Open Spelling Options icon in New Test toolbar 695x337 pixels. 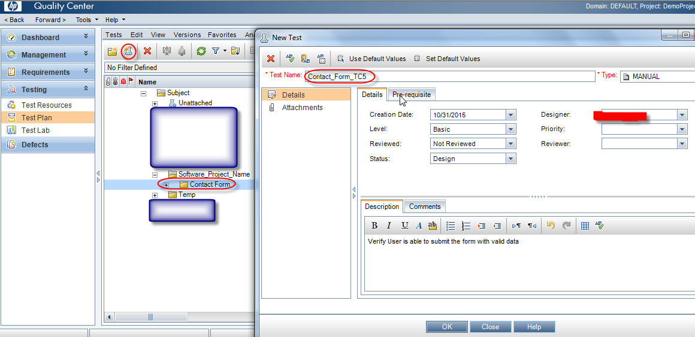pos(321,59)
